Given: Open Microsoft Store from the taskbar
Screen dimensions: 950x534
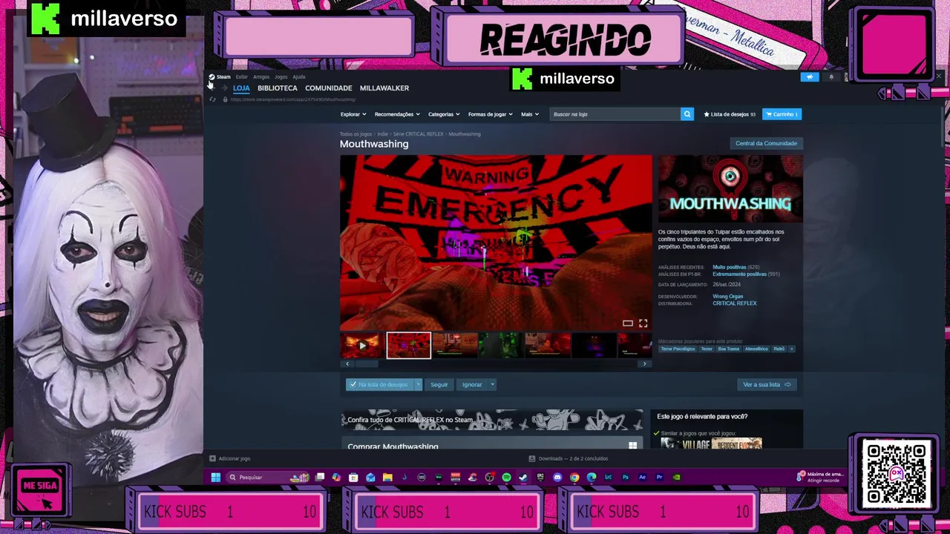Looking at the screenshot, I should 353,477.
